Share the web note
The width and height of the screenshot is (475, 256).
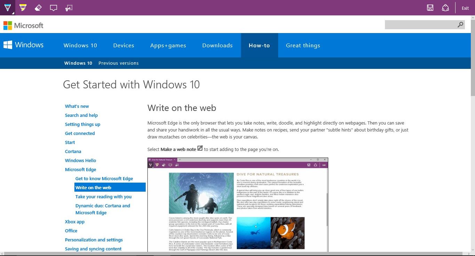tap(445, 8)
